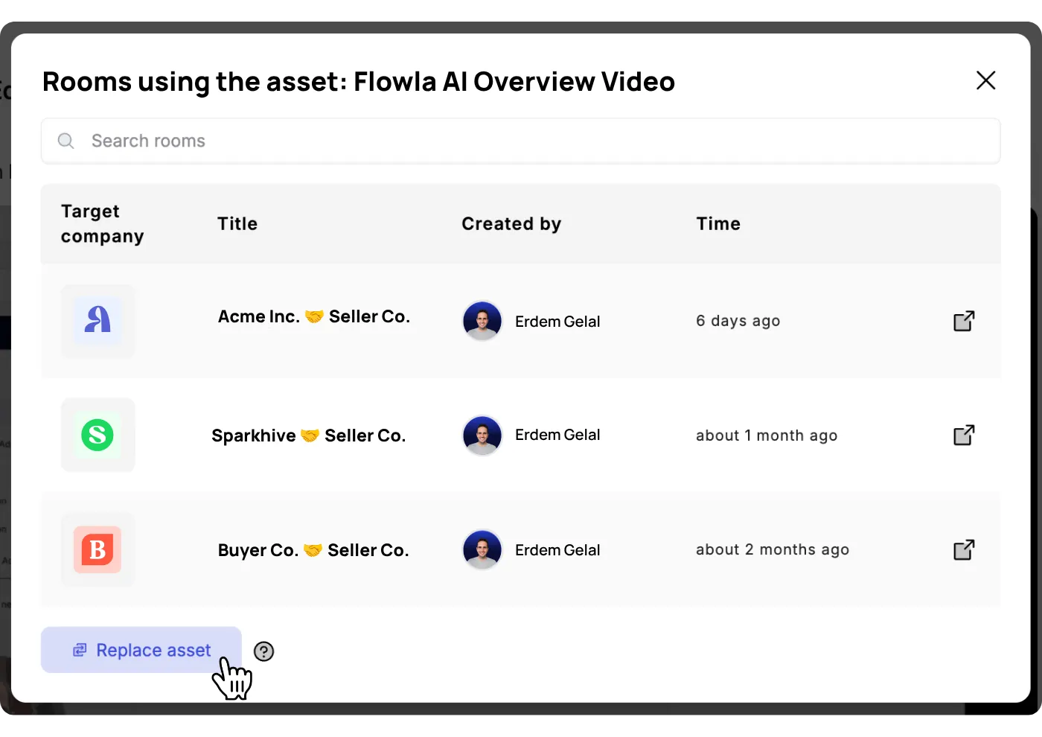Viewport: 1042px width, 737px height.
Task: Focus the Search rooms field
Action: [x=521, y=141]
